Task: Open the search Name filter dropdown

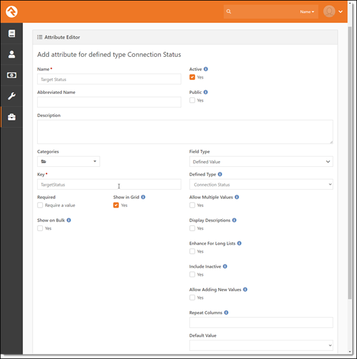Action: coord(307,11)
